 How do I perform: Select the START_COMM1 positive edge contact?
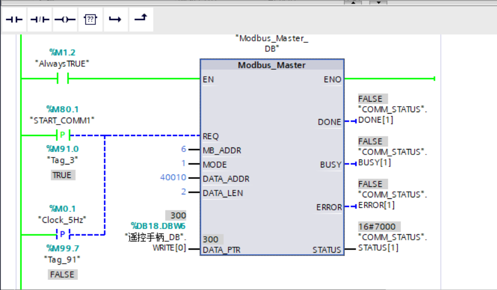(x=63, y=136)
